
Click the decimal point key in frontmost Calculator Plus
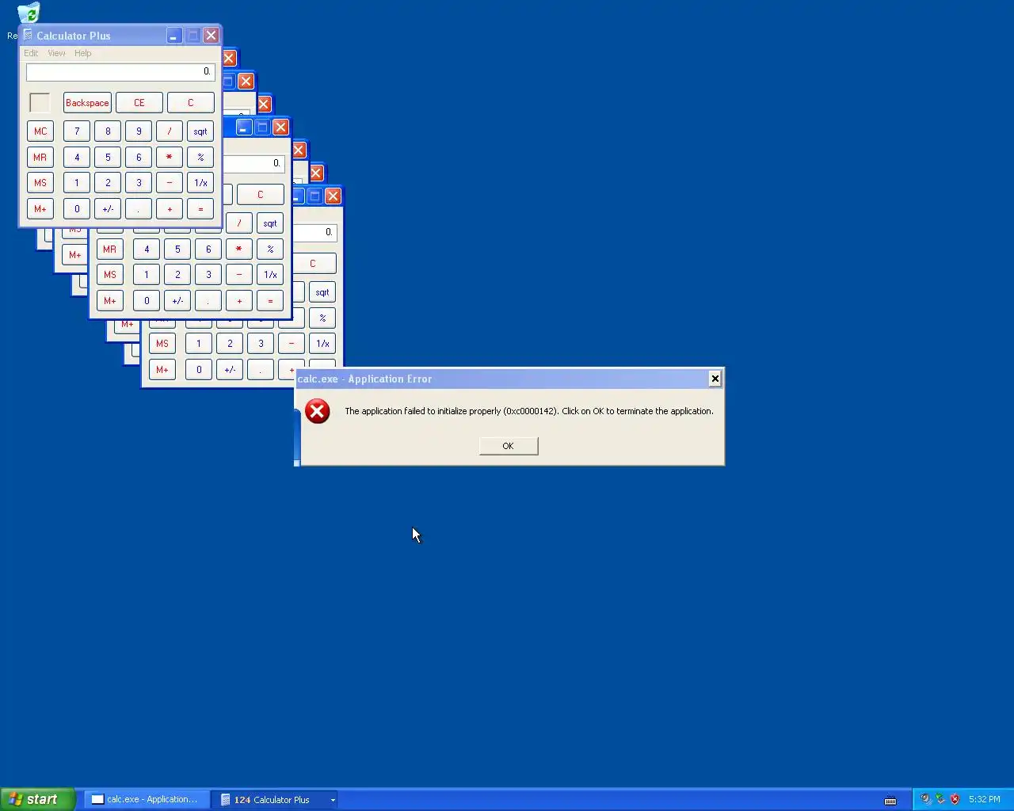pos(139,209)
